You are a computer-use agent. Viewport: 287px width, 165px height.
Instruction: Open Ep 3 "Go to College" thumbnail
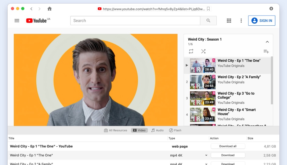pos(203,98)
